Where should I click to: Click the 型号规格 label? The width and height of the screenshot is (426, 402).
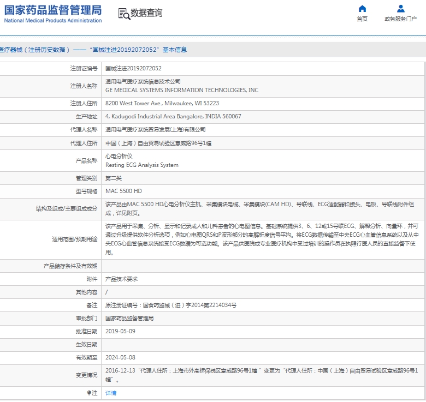[86, 191]
